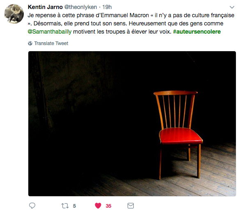This screenshot has width=240, height=213.
Task: Click the #auteursencolere hashtag
Action: tap(197, 32)
